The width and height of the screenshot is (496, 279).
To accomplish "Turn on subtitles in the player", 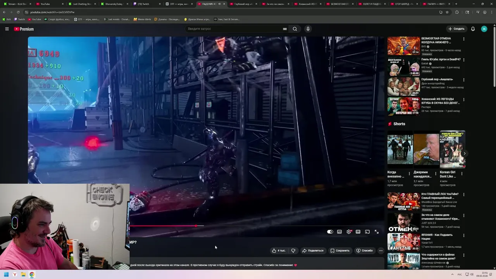I will (339, 232).
